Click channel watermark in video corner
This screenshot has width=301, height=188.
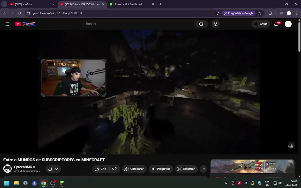291,145
